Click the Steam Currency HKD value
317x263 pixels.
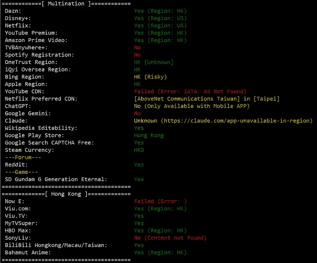coord(139,150)
